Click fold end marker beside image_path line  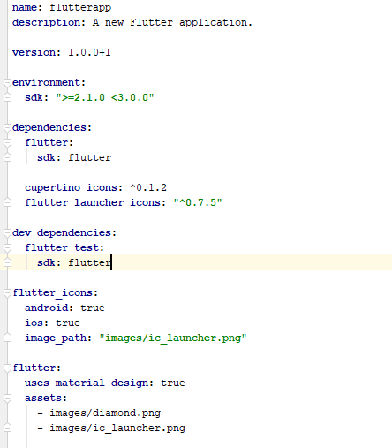[7, 338]
